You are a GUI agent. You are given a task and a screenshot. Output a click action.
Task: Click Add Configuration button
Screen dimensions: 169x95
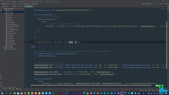coord(147,4)
